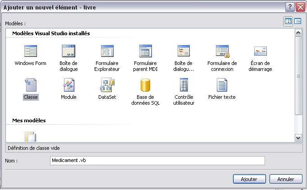
Task: Click the scrollbar up arrow
Action: tap(298, 33)
